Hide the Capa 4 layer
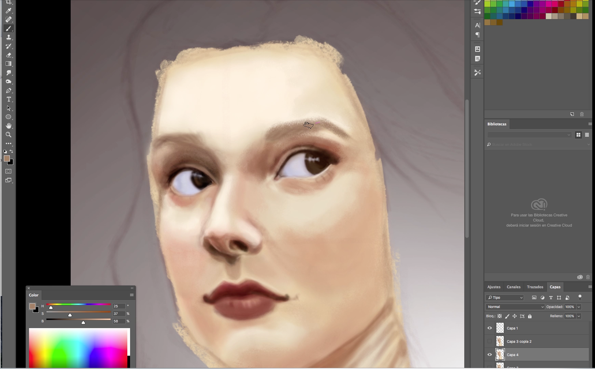The width and height of the screenshot is (595, 369). click(x=490, y=355)
